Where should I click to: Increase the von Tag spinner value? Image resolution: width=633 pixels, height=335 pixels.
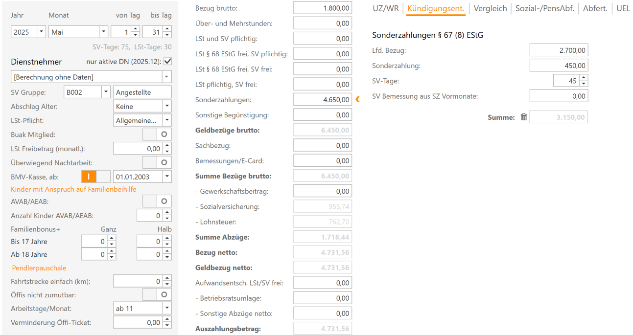[x=136, y=29]
